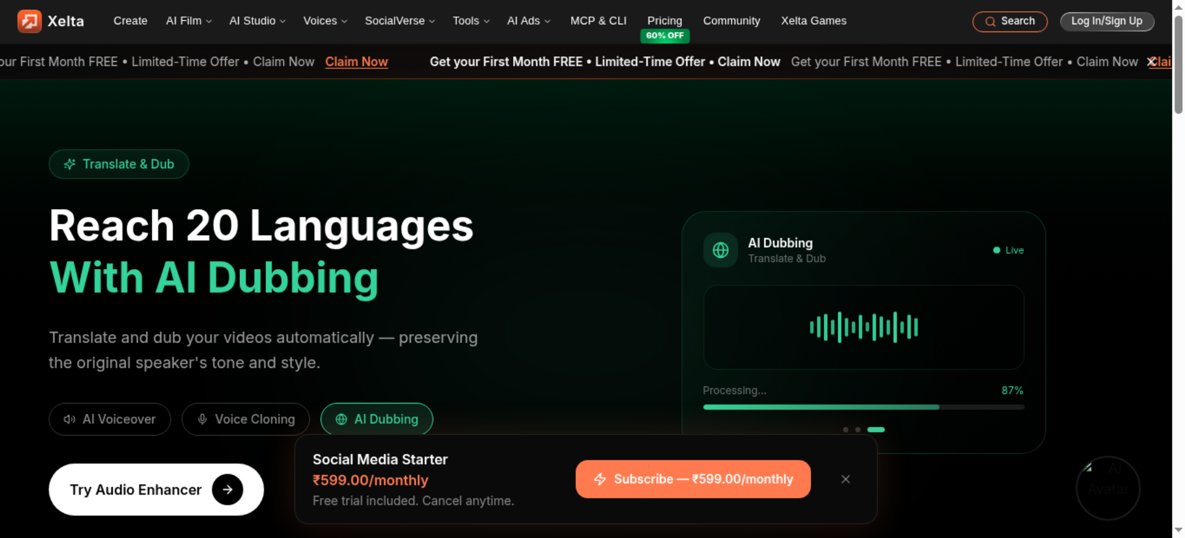1185x538 pixels.
Task: Click the globe icon in AI Dubbing card
Action: [720, 250]
